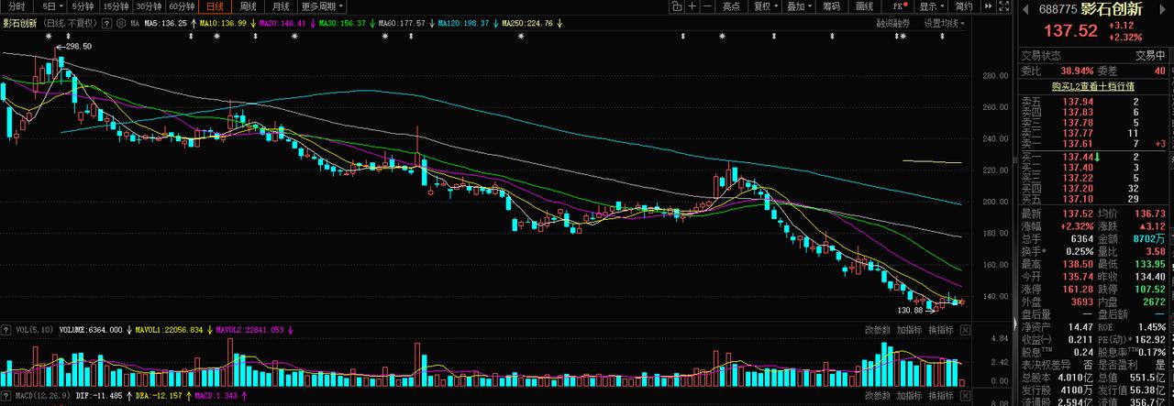Viewport: 1174px width, 406px height.
Task: Click the 亮点 button
Action: click(731, 6)
